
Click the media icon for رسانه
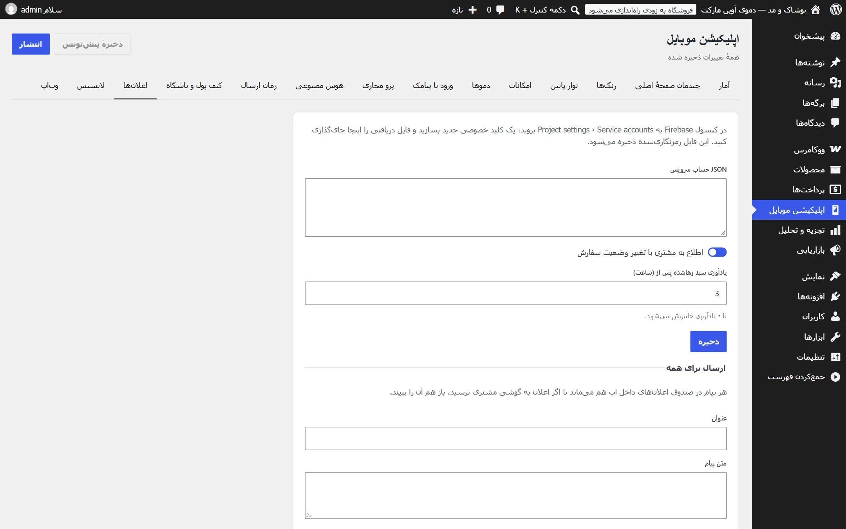tap(835, 82)
